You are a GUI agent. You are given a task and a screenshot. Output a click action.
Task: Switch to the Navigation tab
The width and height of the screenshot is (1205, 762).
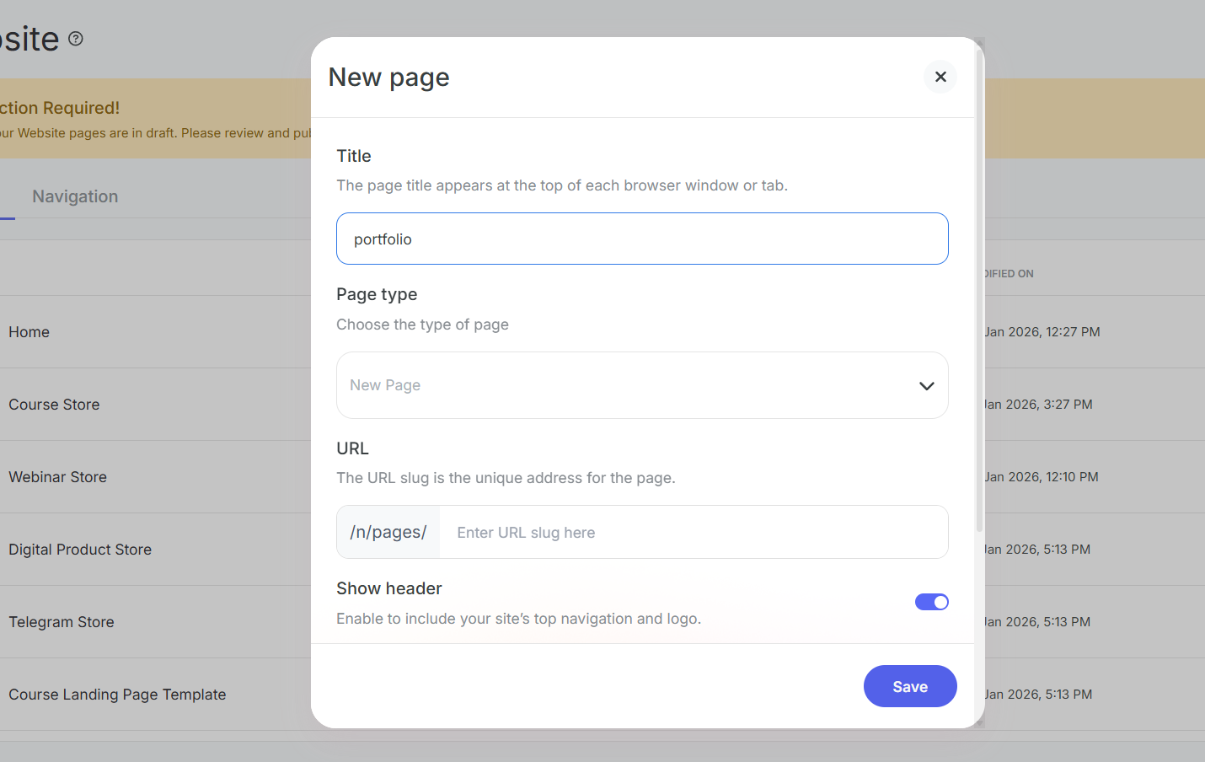pyautogui.click(x=75, y=196)
